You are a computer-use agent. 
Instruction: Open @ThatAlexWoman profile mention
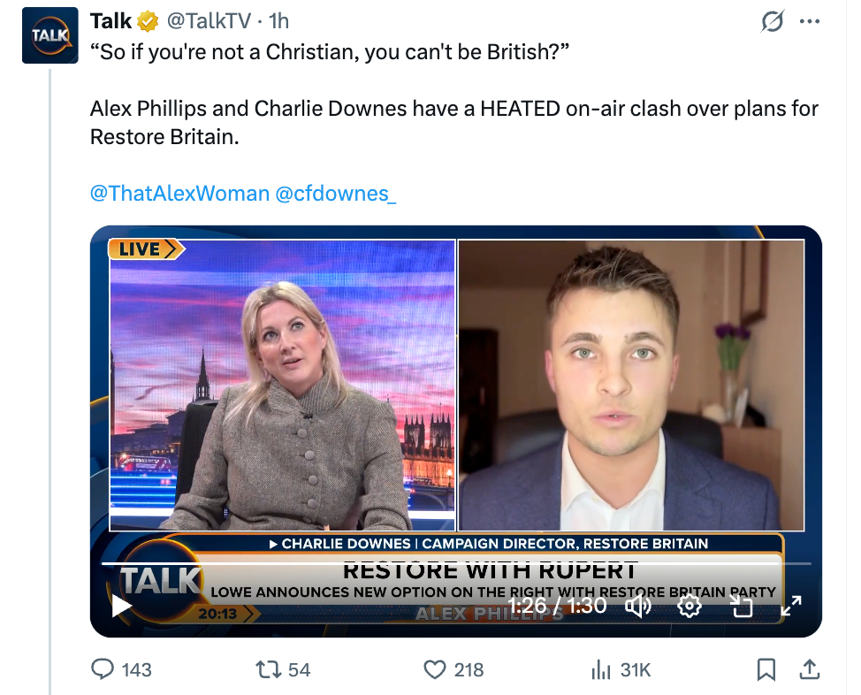(179, 194)
